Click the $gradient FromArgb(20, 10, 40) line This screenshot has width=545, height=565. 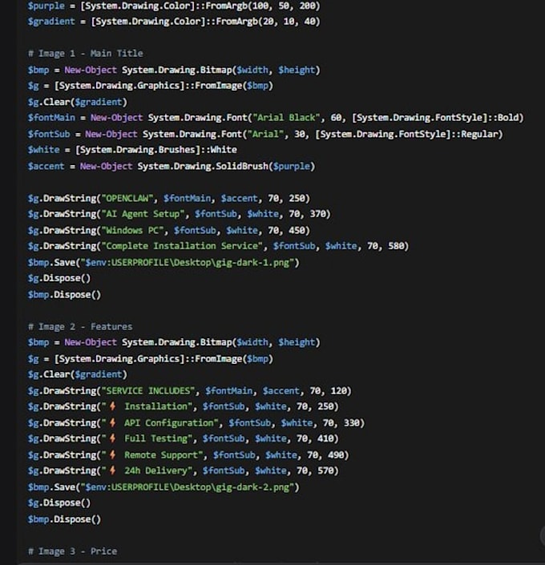174,22
